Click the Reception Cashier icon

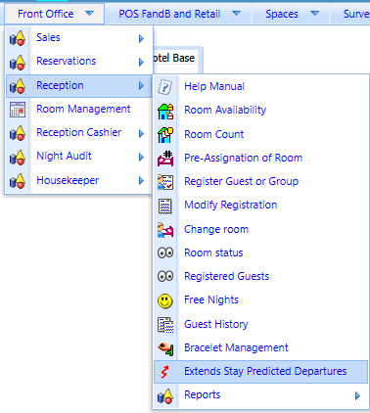pos(18,133)
